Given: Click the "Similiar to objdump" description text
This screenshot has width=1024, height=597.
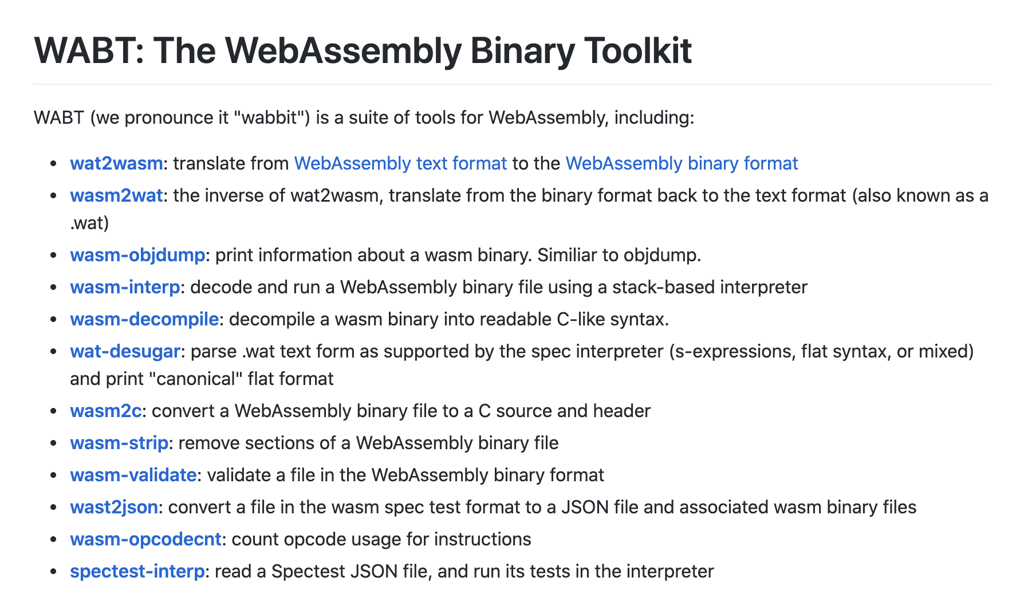Looking at the screenshot, I should coord(619,255).
